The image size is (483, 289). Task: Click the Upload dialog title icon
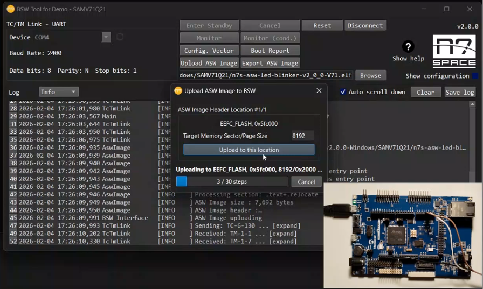click(178, 91)
